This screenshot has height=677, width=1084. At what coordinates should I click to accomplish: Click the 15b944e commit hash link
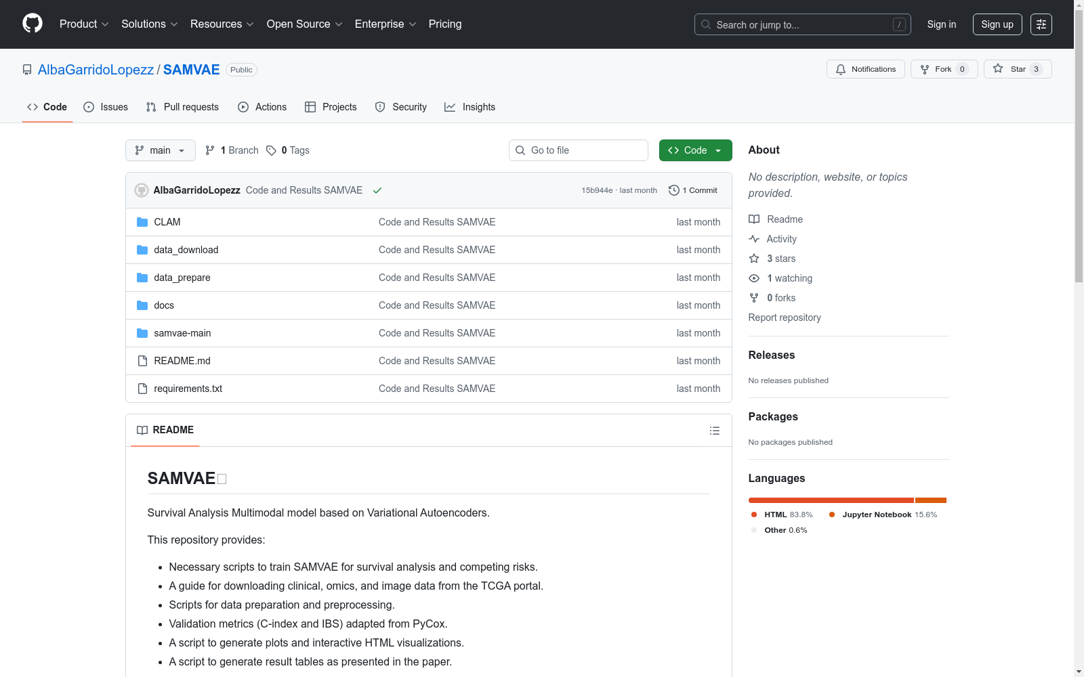597,190
